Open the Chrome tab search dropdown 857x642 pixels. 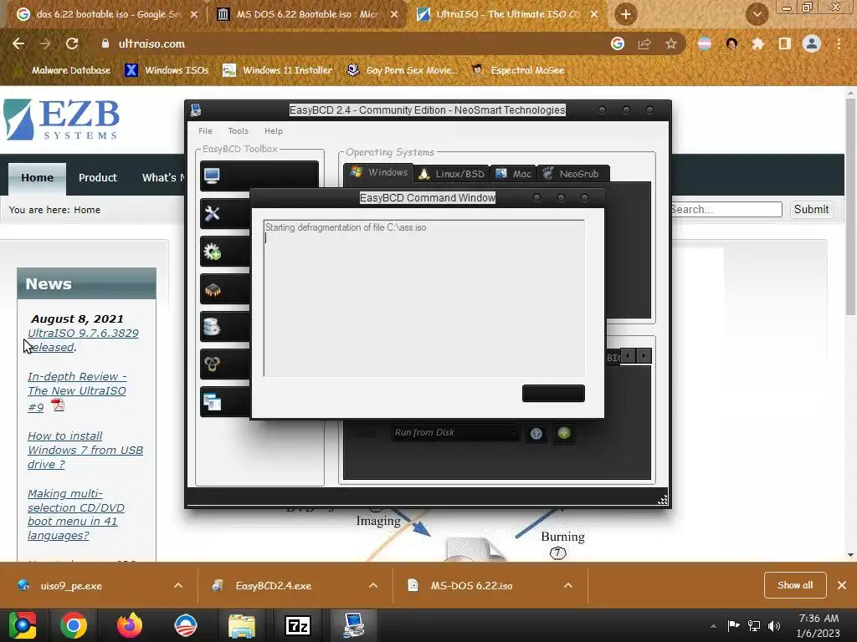pos(757,14)
